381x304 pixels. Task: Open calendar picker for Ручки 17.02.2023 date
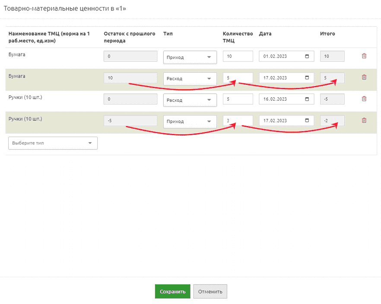point(307,120)
